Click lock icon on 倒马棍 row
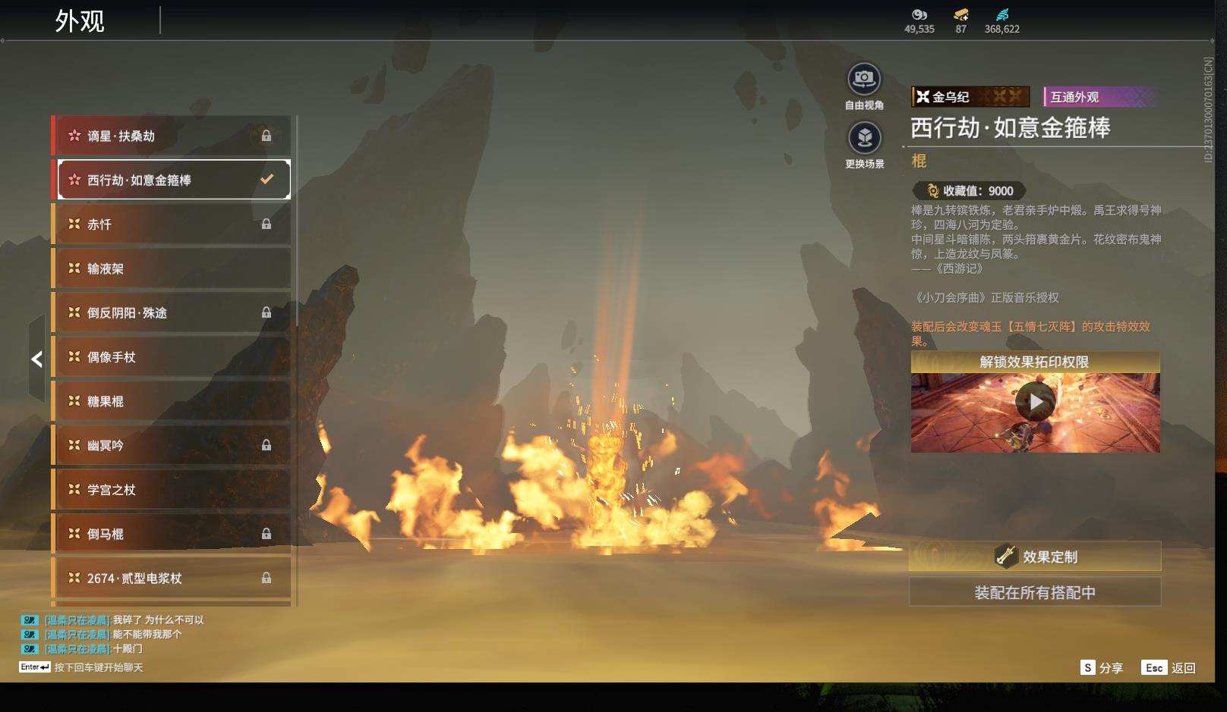This screenshot has width=1227, height=712. click(267, 534)
